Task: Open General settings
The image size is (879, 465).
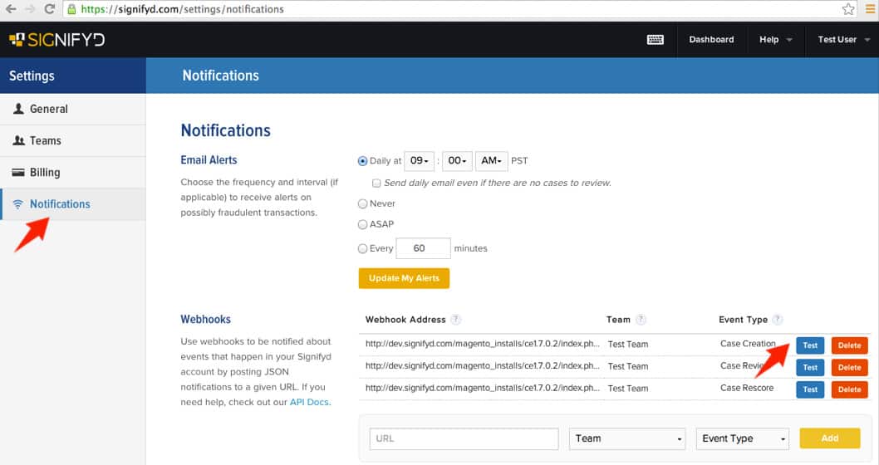Action: pyautogui.click(x=73, y=110)
